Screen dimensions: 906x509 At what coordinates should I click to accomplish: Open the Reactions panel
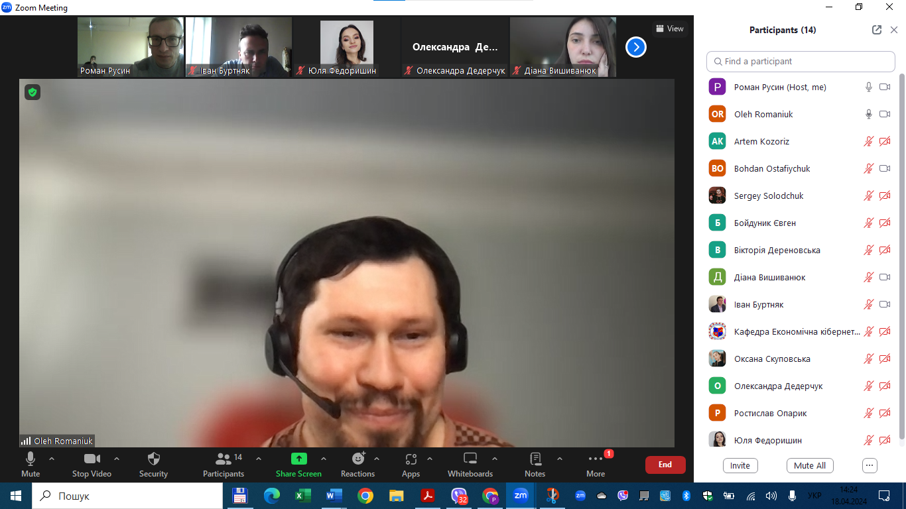[358, 459]
